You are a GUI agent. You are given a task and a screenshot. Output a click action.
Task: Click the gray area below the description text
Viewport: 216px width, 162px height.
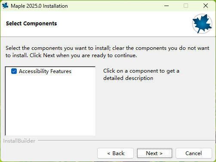tap(156, 109)
